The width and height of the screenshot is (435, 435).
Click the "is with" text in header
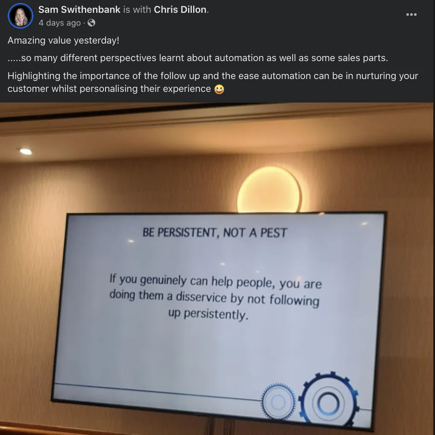(137, 10)
